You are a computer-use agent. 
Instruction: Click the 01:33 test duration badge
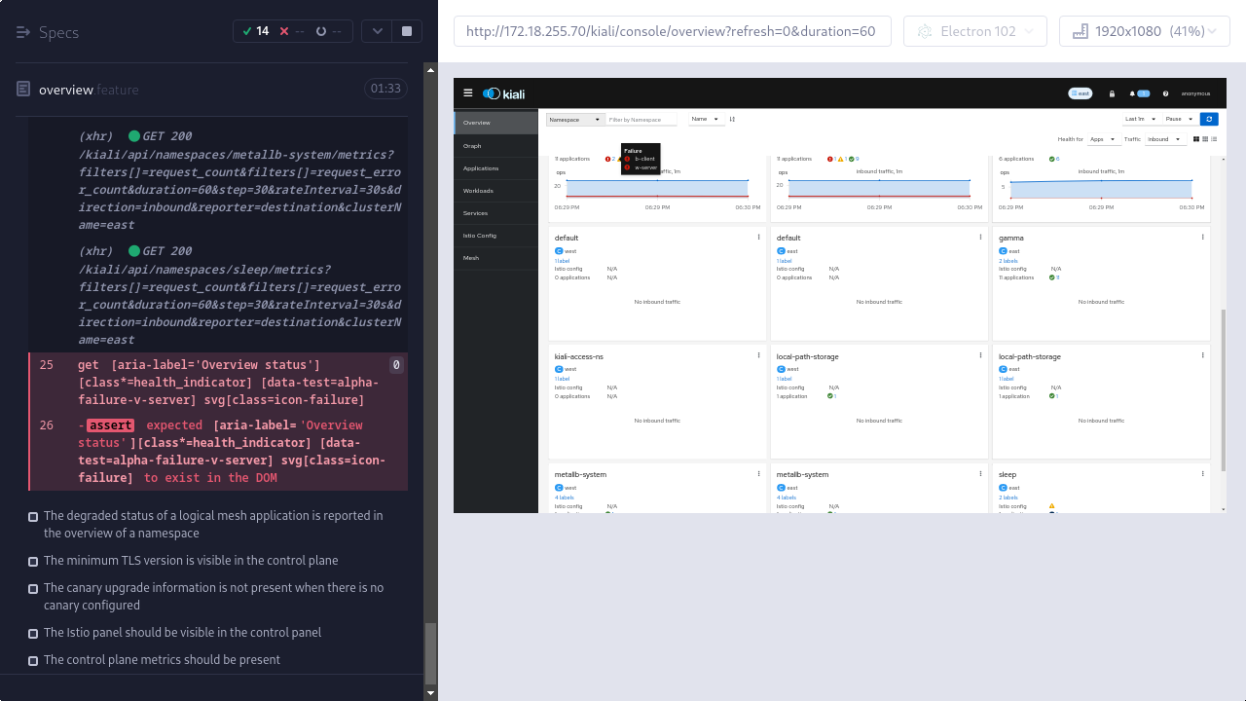pyautogui.click(x=385, y=89)
